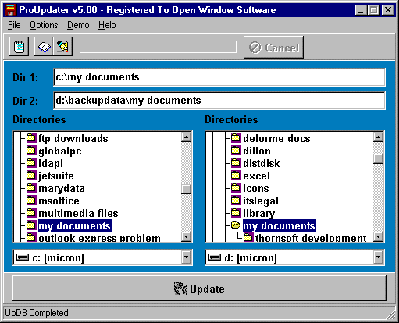Viewport: 399px width, 323px height.
Task: Click the hand writing registration icon
Action: [x=62, y=47]
